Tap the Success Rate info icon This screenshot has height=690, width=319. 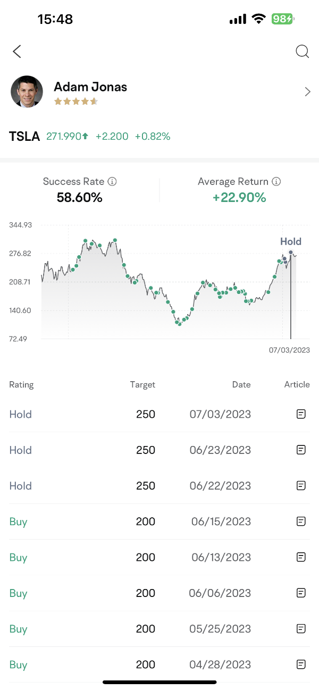(x=112, y=182)
